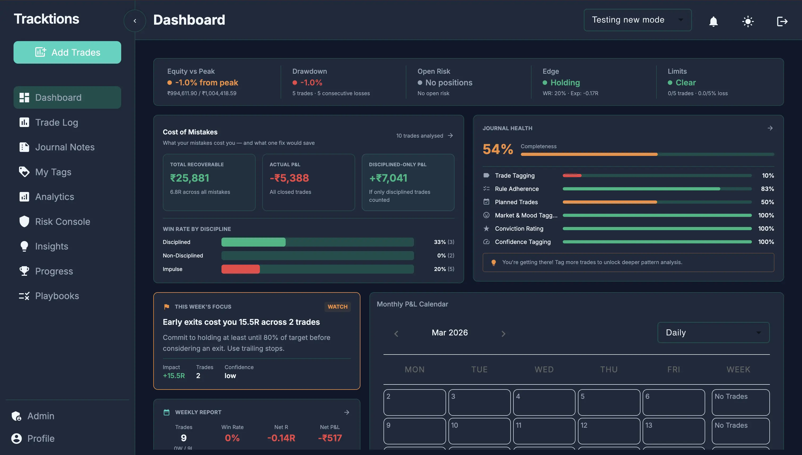802x455 pixels.
Task: Click the Add Trades button
Action: pyautogui.click(x=67, y=52)
